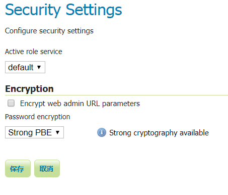Open the Active role service dropdown

[25, 67]
